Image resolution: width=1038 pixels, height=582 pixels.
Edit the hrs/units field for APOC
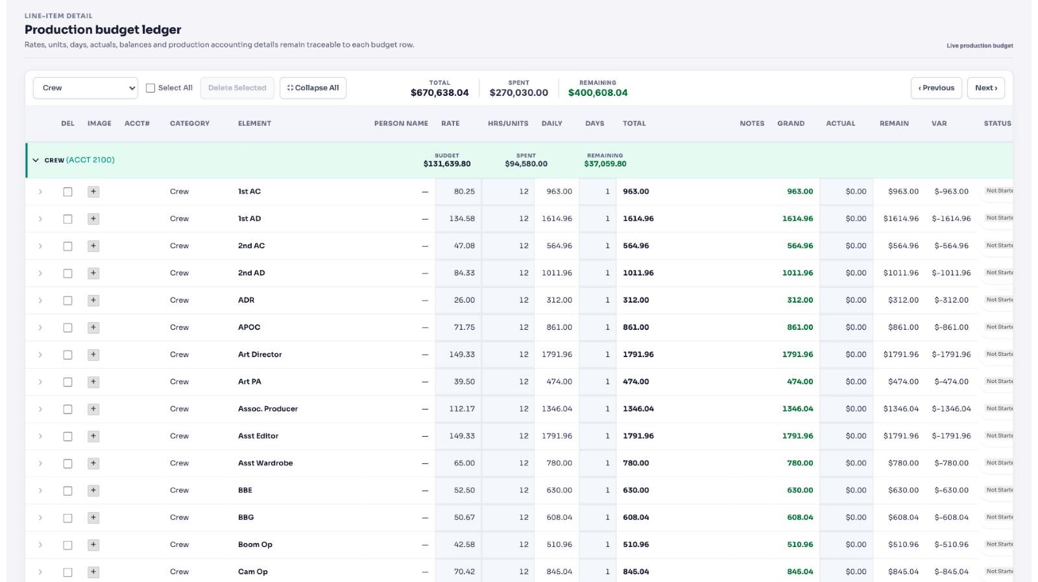[508, 328]
